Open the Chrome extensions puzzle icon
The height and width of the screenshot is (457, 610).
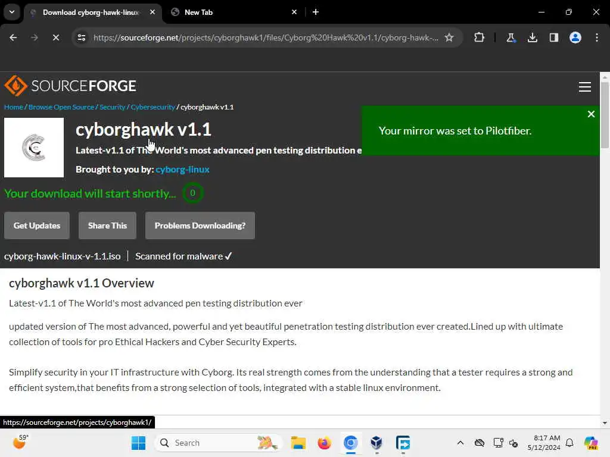tap(479, 37)
